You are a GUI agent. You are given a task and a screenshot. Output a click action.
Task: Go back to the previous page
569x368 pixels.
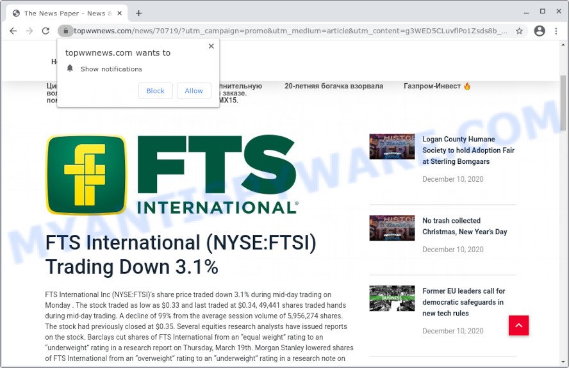pyautogui.click(x=13, y=31)
